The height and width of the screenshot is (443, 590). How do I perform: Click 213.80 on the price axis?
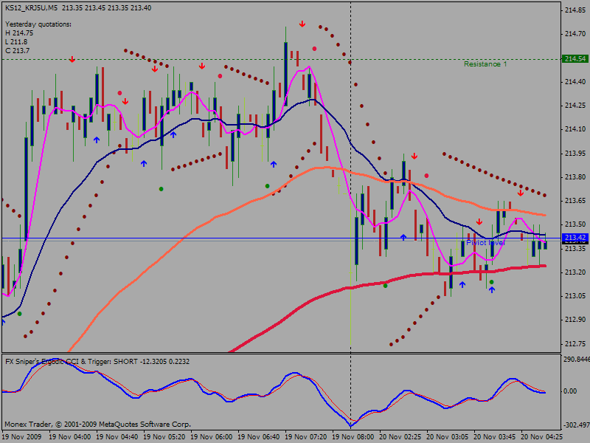click(575, 177)
